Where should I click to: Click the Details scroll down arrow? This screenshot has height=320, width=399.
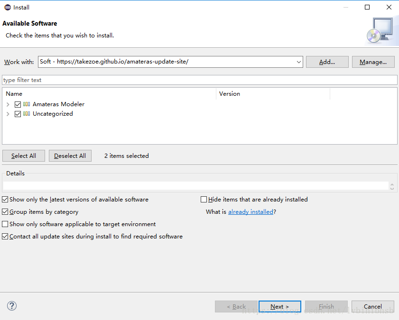point(392,188)
